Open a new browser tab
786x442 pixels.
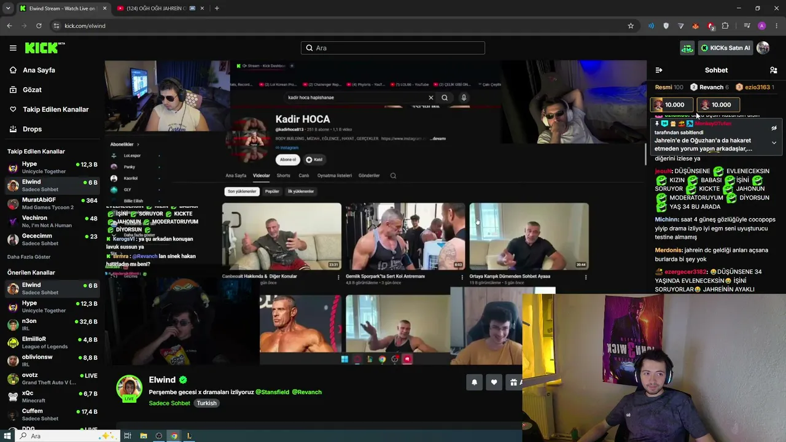217,9
